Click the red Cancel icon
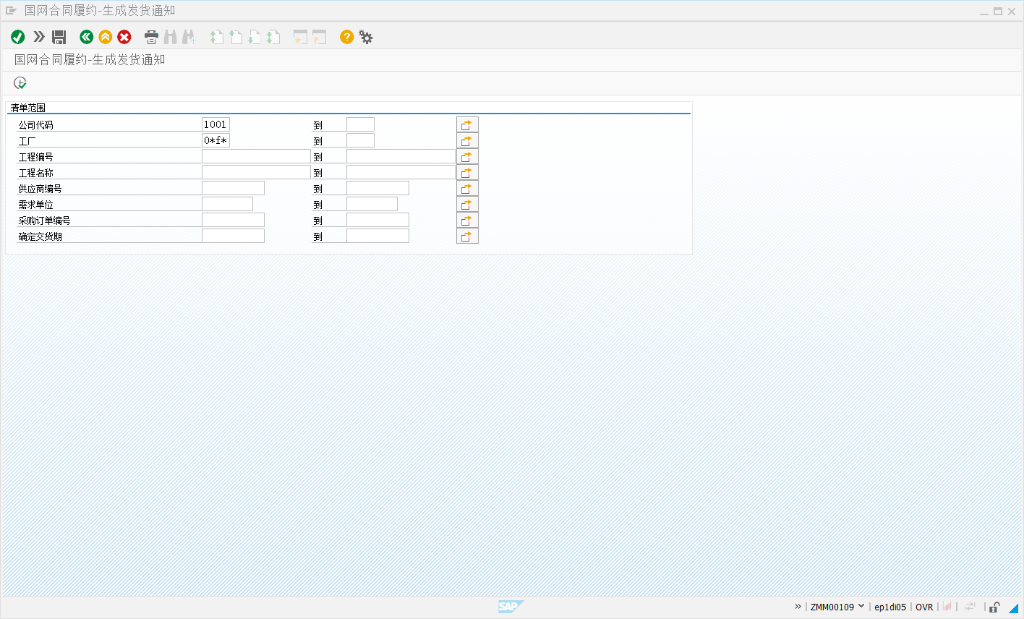Image resolution: width=1024 pixels, height=619 pixels. (124, 37)
